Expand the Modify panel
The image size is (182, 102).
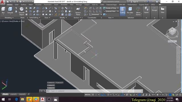tap(63, 18)
